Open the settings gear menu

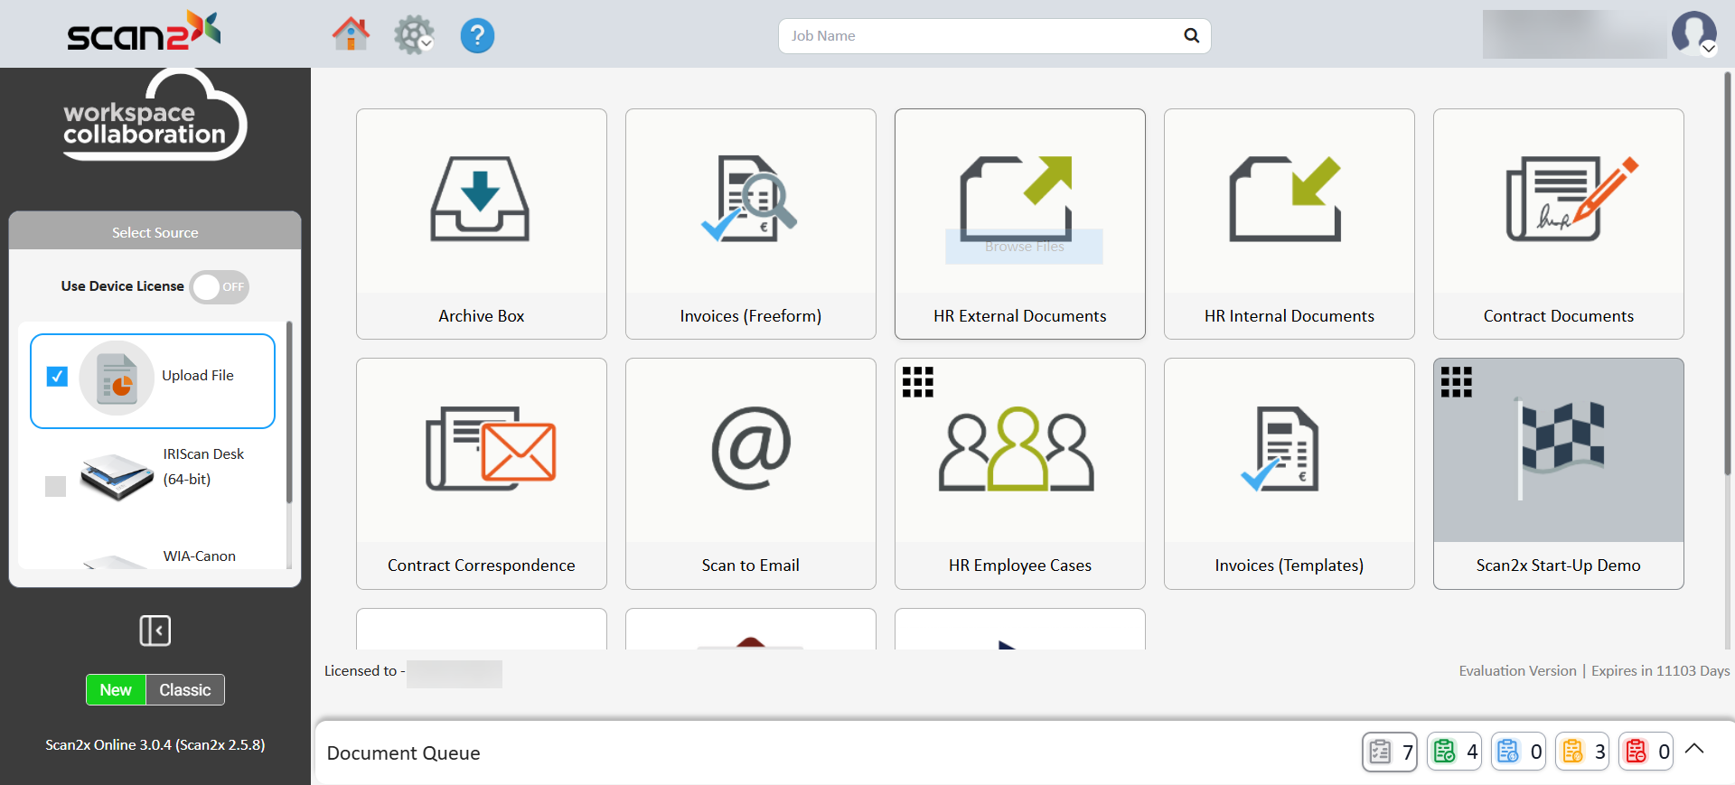tap(414, 35)
